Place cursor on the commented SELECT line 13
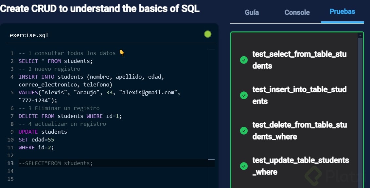Image resolution: width=370 pixels, height=188 pixels. [x=56, y=163]
